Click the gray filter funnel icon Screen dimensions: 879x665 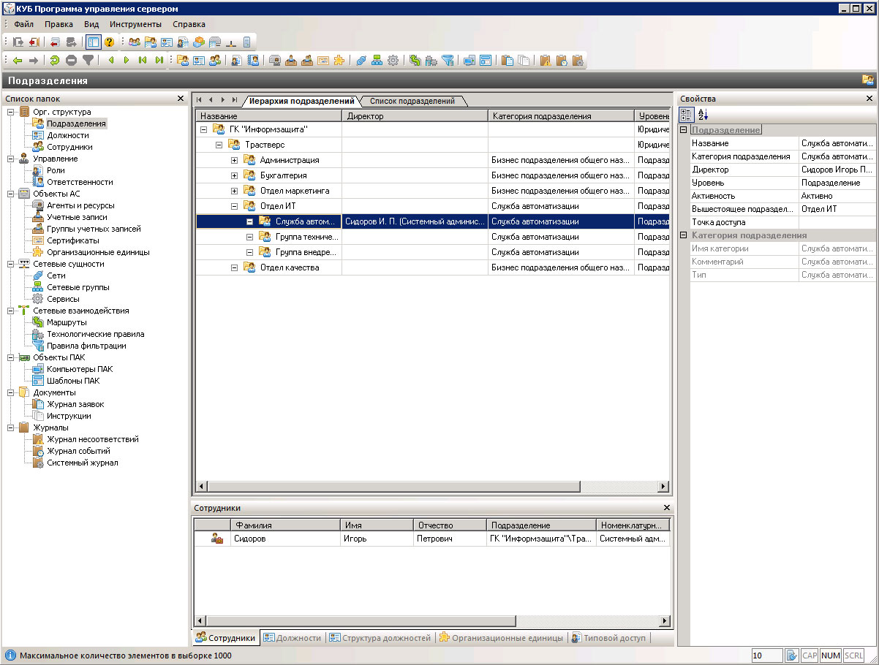pos(88,61)
